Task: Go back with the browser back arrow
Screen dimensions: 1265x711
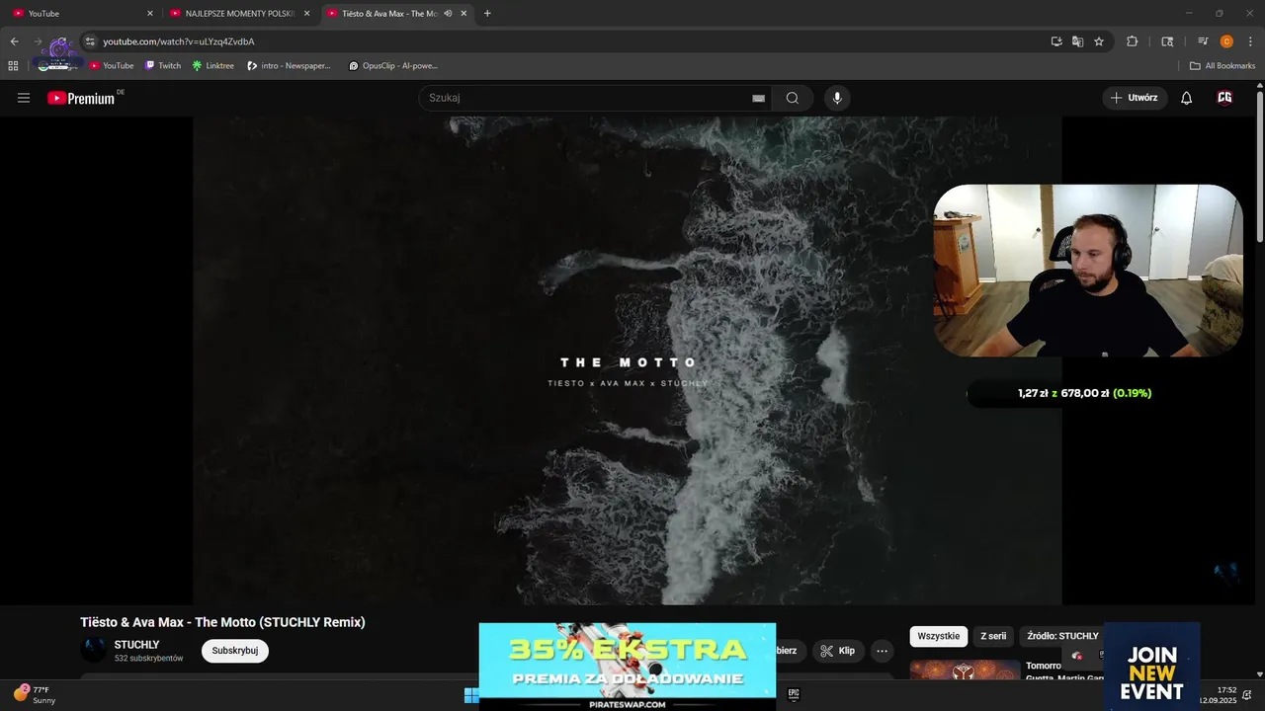Action: [x=14, y=41]
